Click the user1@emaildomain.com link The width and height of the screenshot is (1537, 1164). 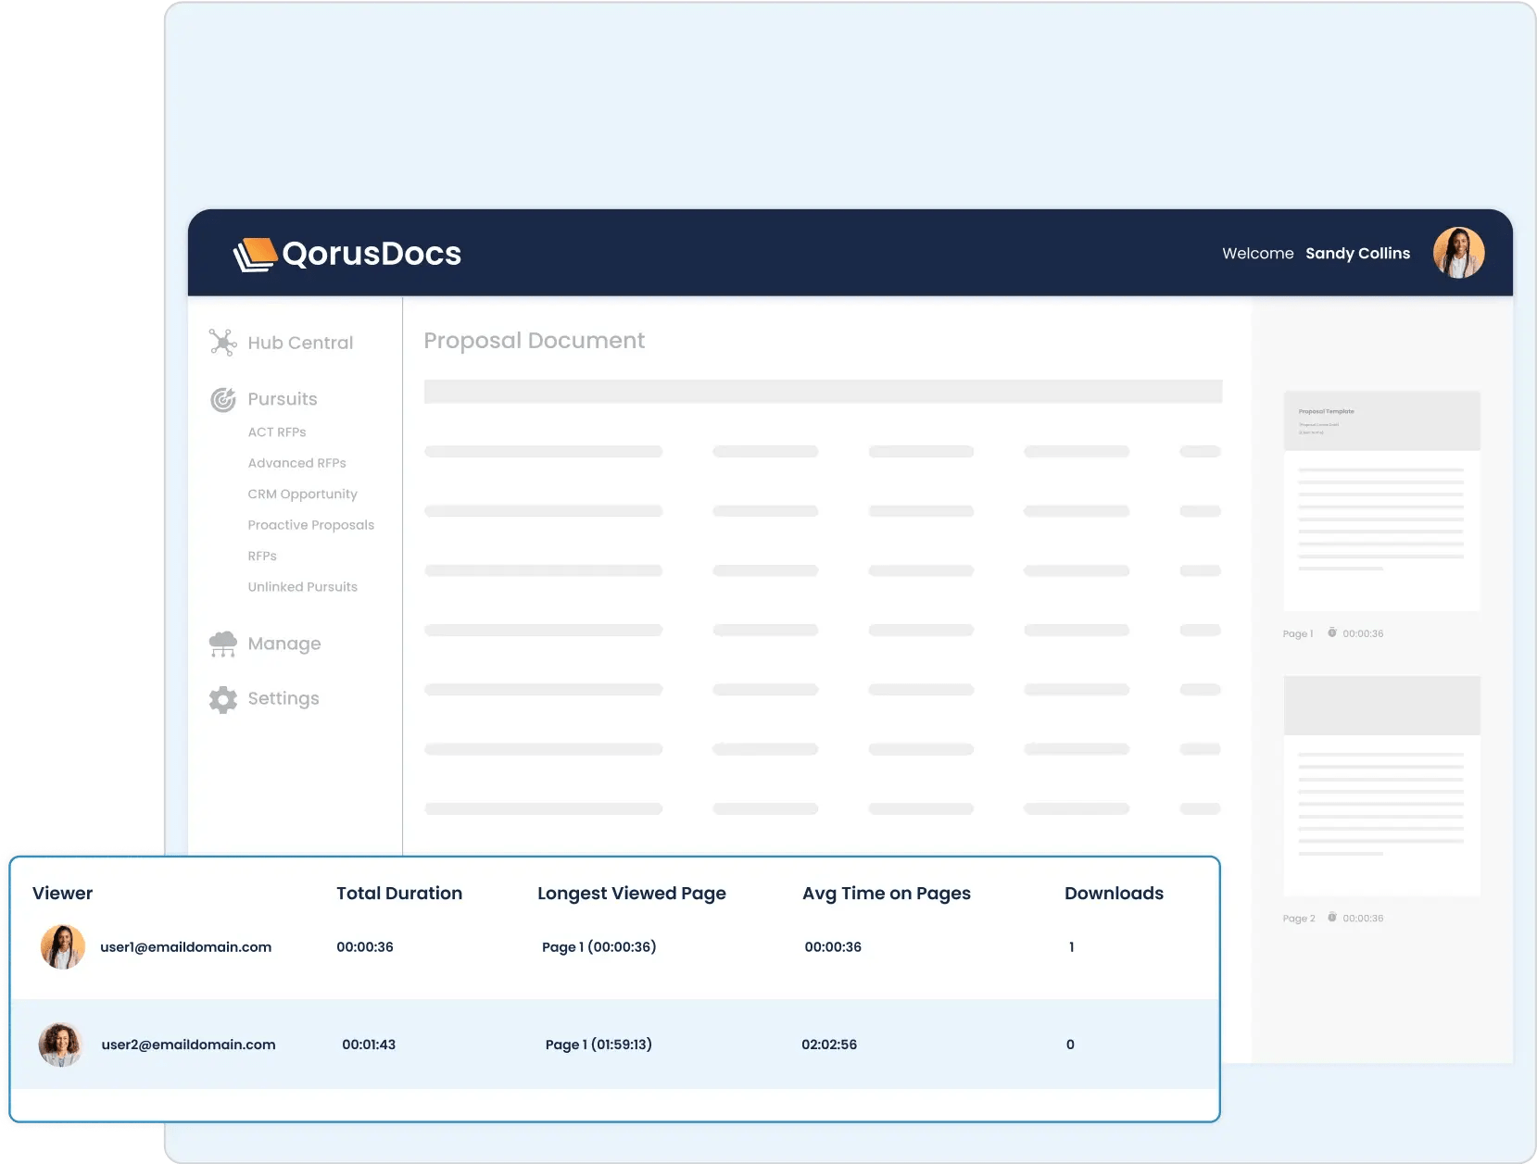pyautogui.click(x=186, y=946)
